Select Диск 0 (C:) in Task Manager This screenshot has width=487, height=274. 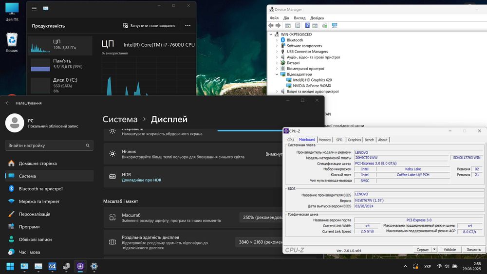[60, 84]
